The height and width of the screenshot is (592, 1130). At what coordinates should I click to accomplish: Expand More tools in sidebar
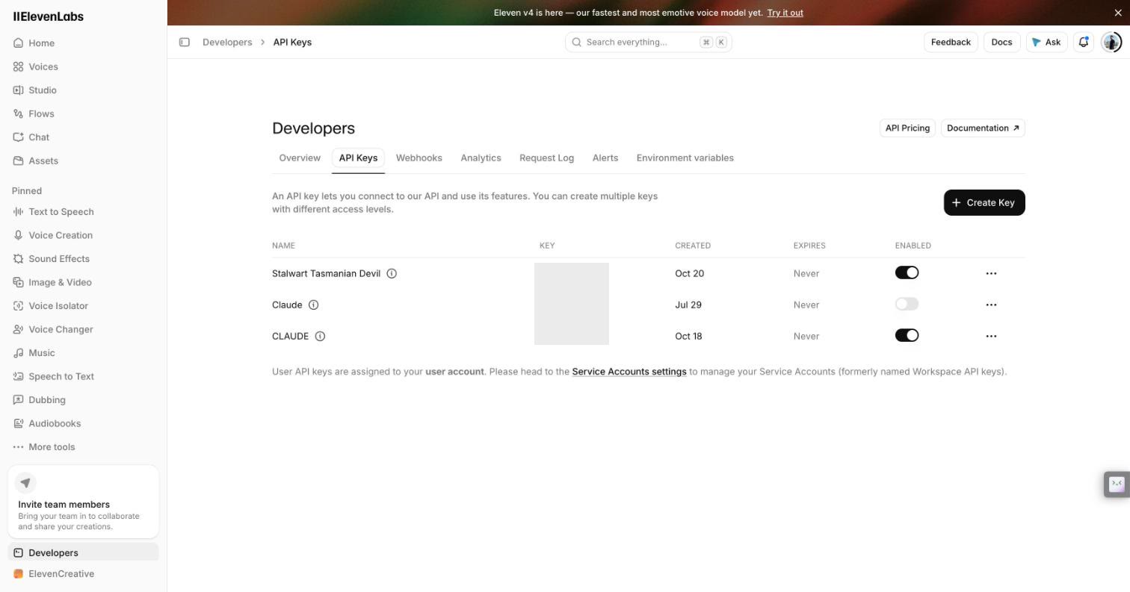click(84, 447)
